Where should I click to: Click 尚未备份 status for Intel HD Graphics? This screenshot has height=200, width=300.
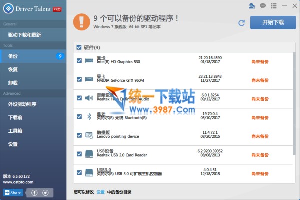[x=260, y=62]
